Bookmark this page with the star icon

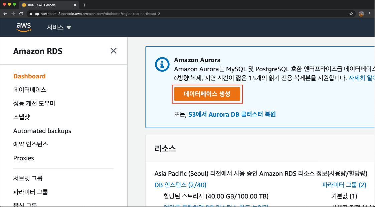(351, 14)
